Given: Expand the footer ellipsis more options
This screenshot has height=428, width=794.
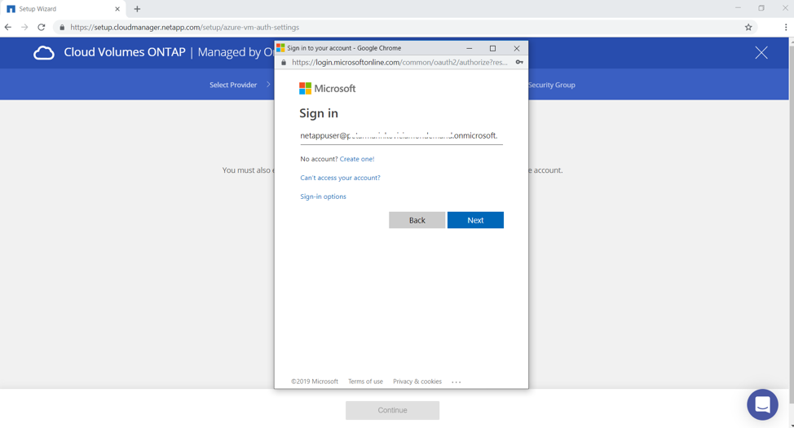Looking at the screenshot, I should pos(457,382).
